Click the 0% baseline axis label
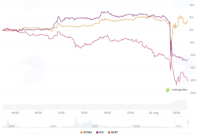The height and width of the screenshot is (135, 200). pos(191,30)
